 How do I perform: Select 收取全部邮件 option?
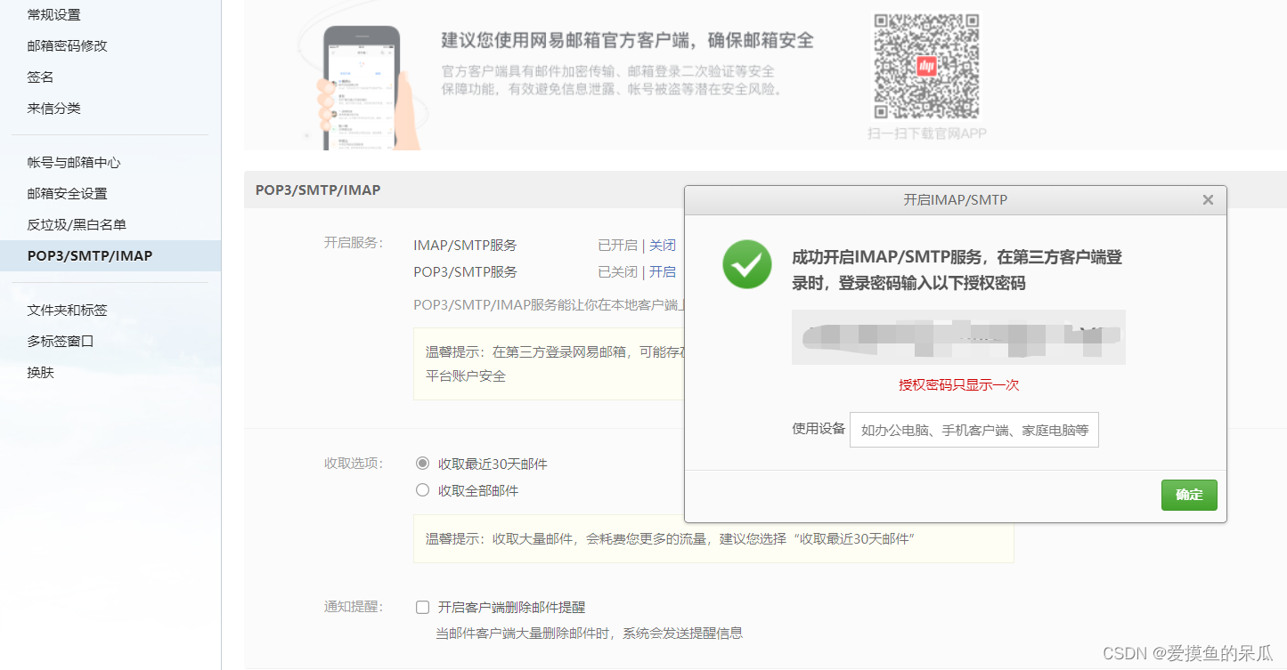click(422, 489)
